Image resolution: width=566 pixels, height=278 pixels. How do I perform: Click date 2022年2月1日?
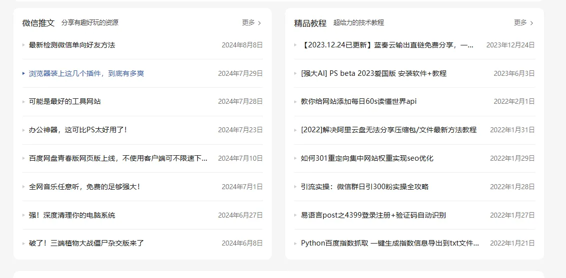pos(515,101)
